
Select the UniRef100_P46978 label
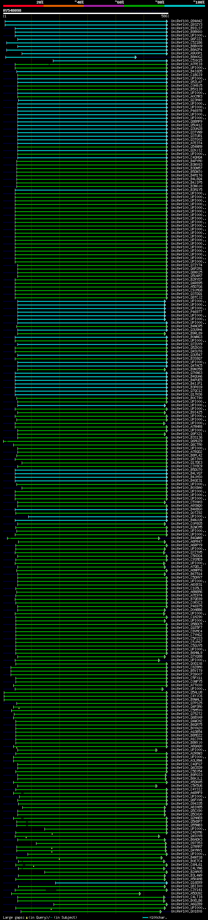pyautogui.click(x=186, y=111)
